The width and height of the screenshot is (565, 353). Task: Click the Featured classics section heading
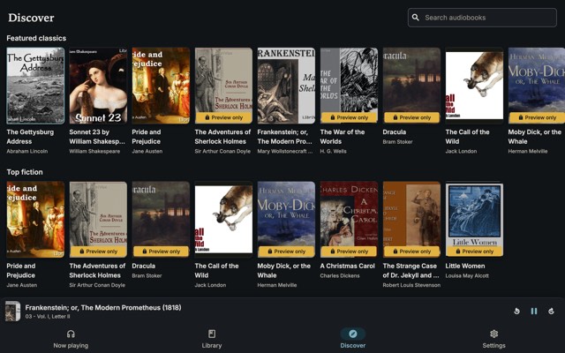(x=36, y=38)
